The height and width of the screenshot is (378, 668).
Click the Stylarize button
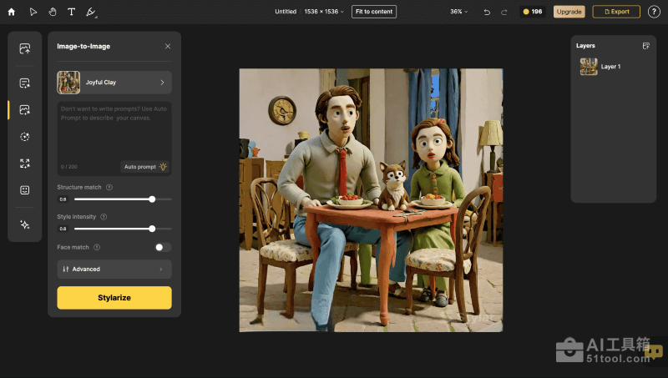click(x=114, y=297)
